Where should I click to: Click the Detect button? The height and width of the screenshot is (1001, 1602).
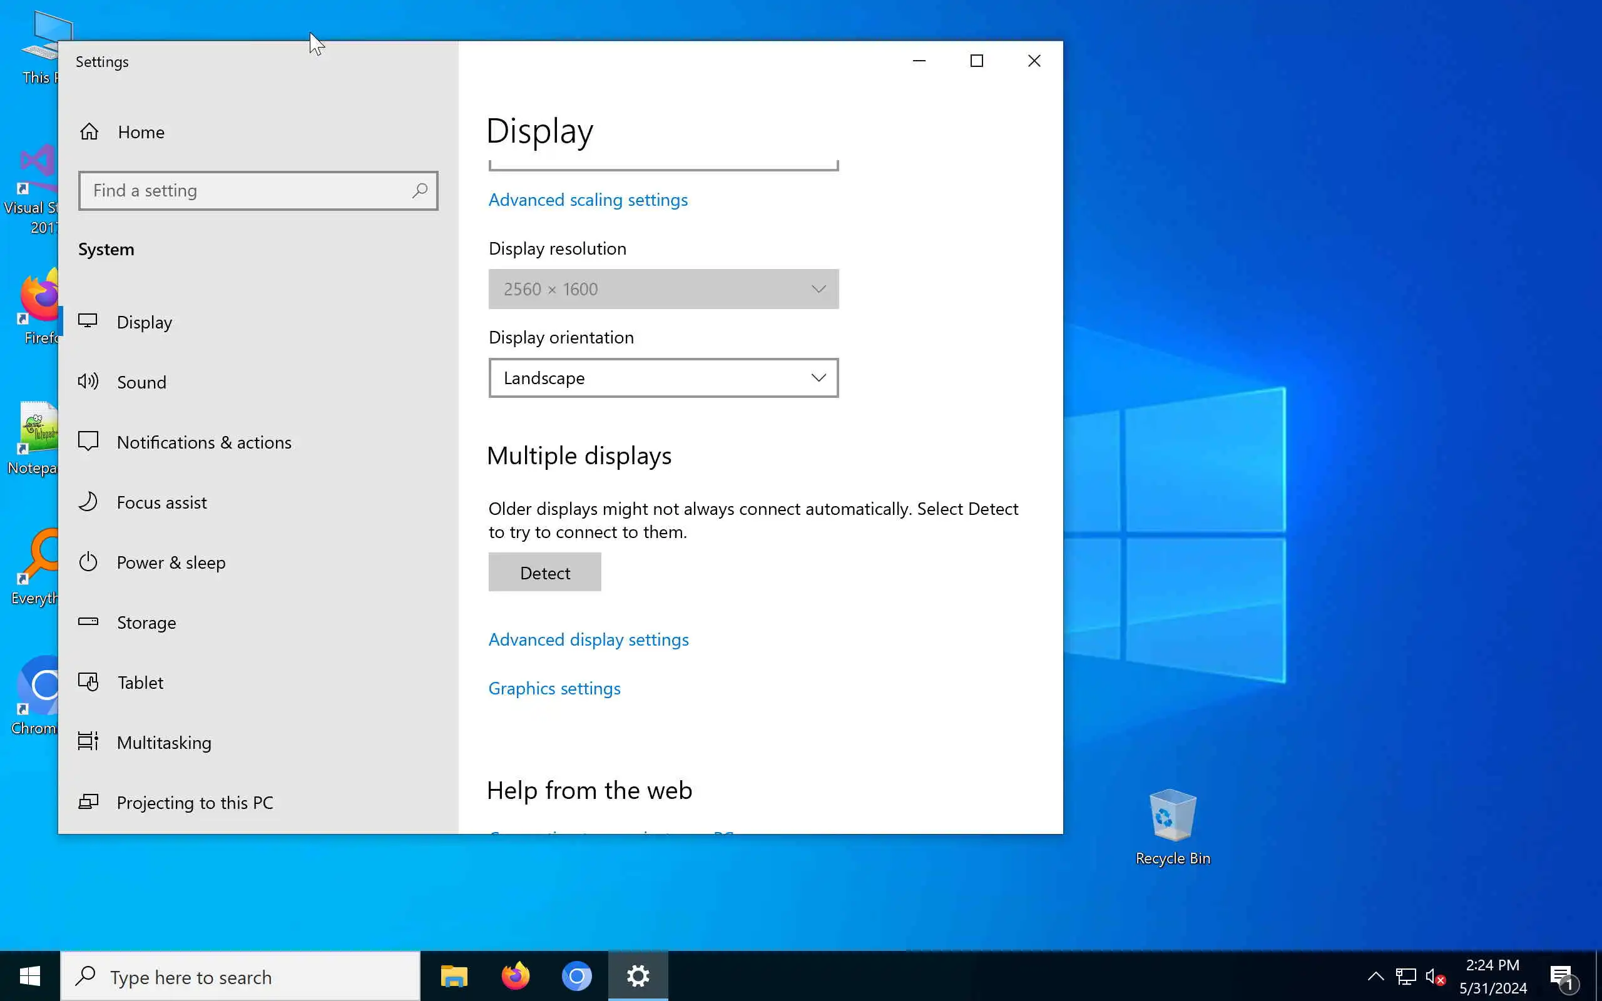coord(544,572)
